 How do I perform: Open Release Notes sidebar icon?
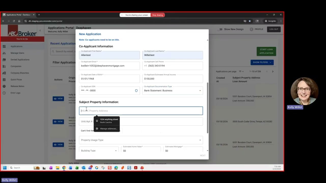coord(4,86)
